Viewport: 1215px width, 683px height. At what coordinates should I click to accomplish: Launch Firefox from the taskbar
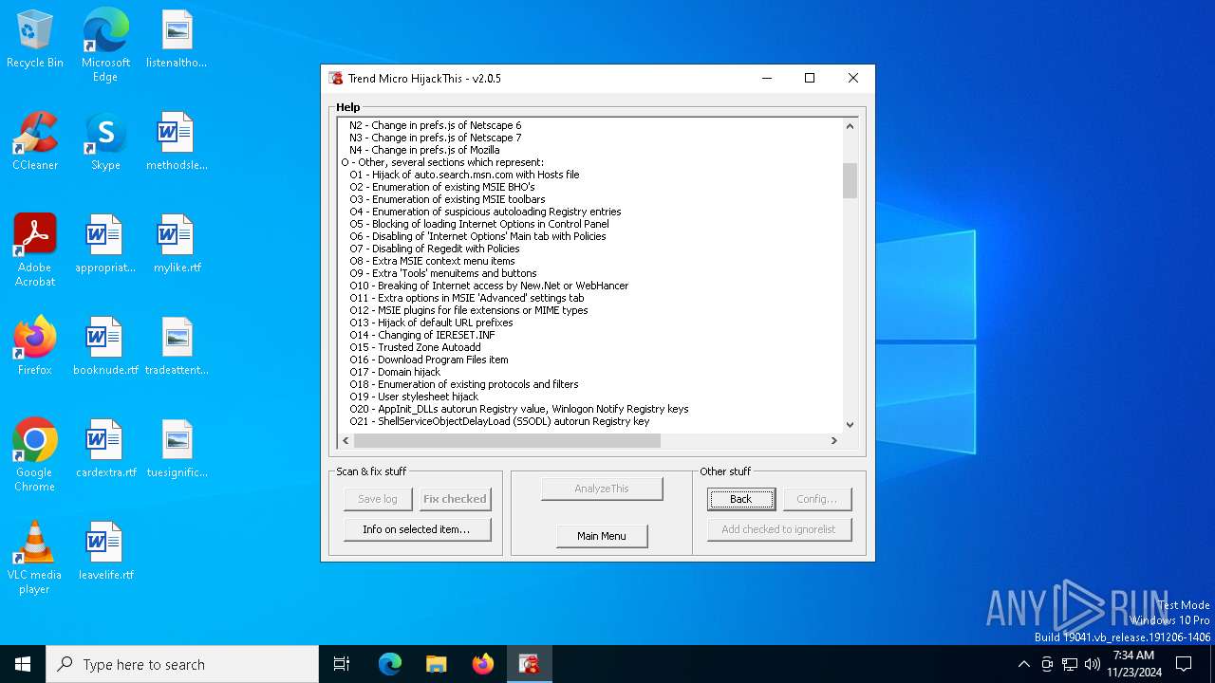pos(483,664)
